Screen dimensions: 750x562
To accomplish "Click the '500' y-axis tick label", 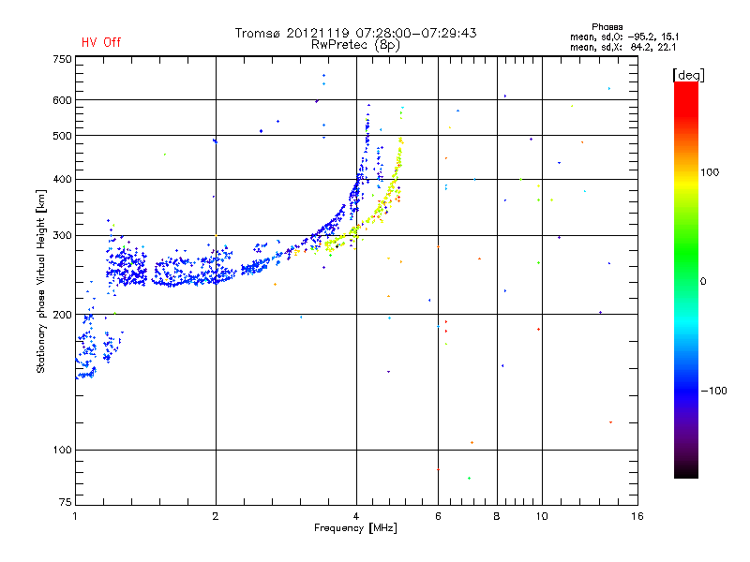I will [x=62, y=136].
